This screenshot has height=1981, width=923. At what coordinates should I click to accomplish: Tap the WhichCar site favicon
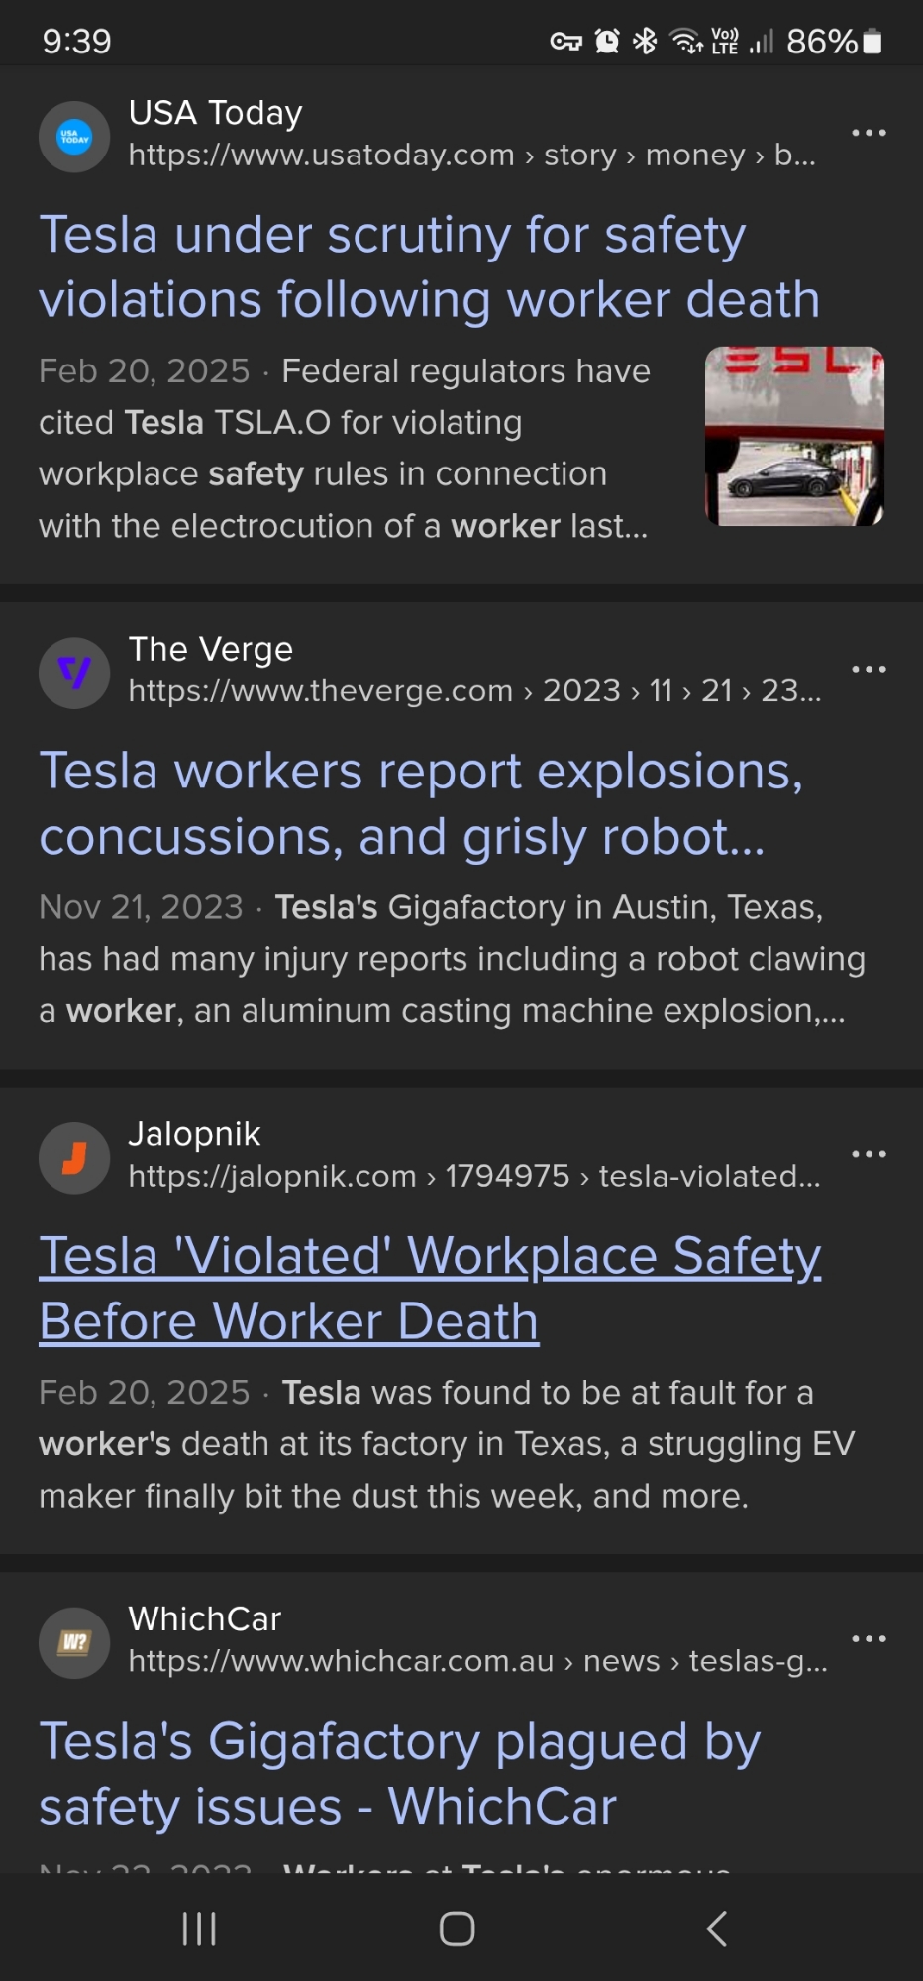74,1643
